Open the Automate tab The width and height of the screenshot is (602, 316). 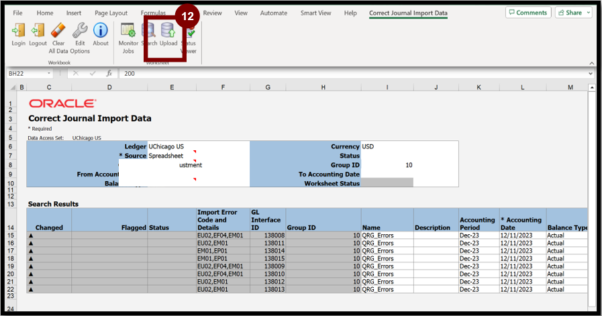(274, 13)
